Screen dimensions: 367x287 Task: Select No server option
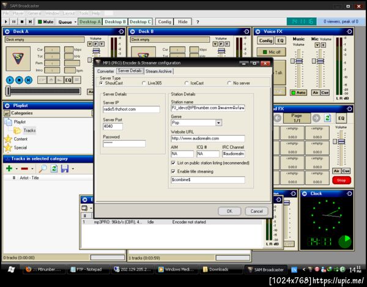[x=239, y=83]
